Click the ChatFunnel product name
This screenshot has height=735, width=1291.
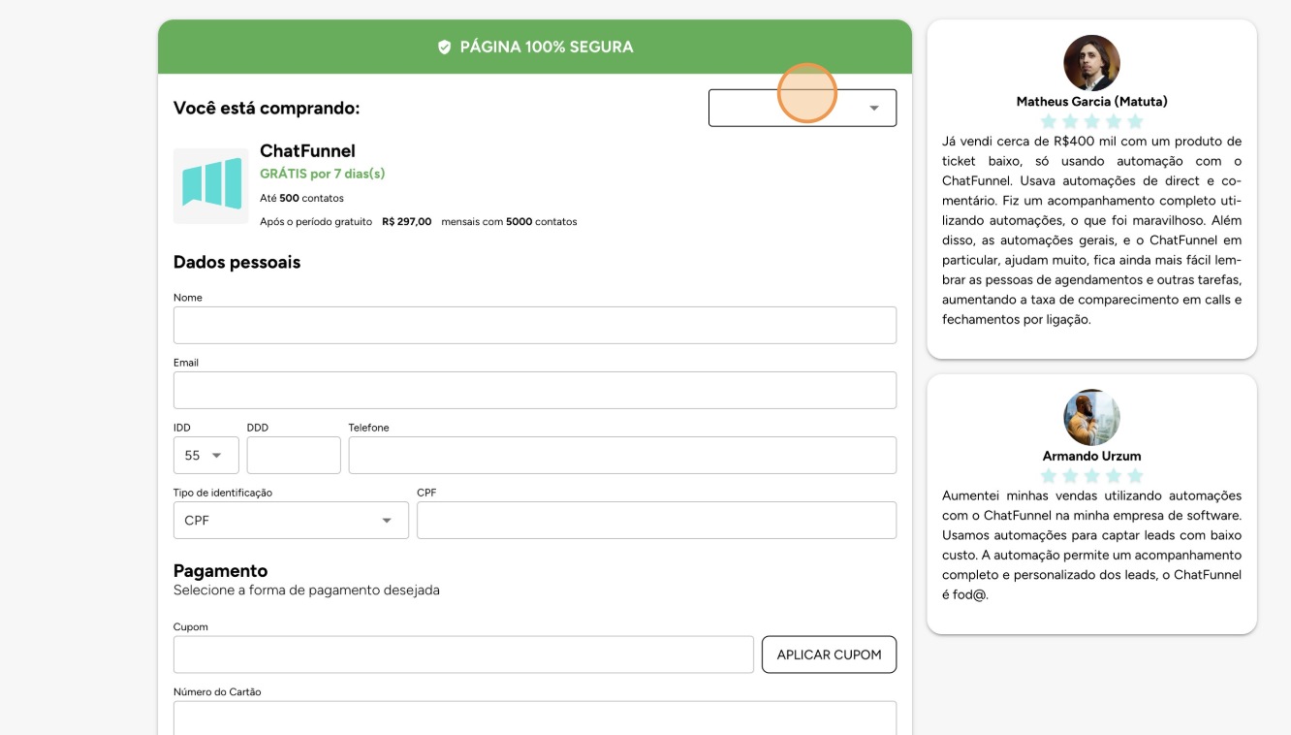(x=307, y=150)
